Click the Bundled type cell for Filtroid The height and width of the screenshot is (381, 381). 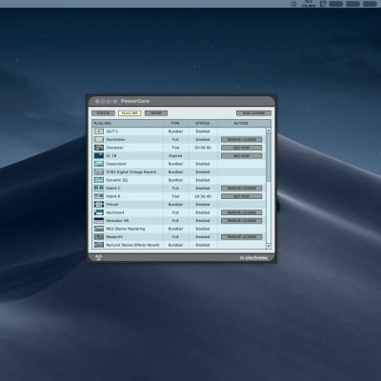point(175,204)
